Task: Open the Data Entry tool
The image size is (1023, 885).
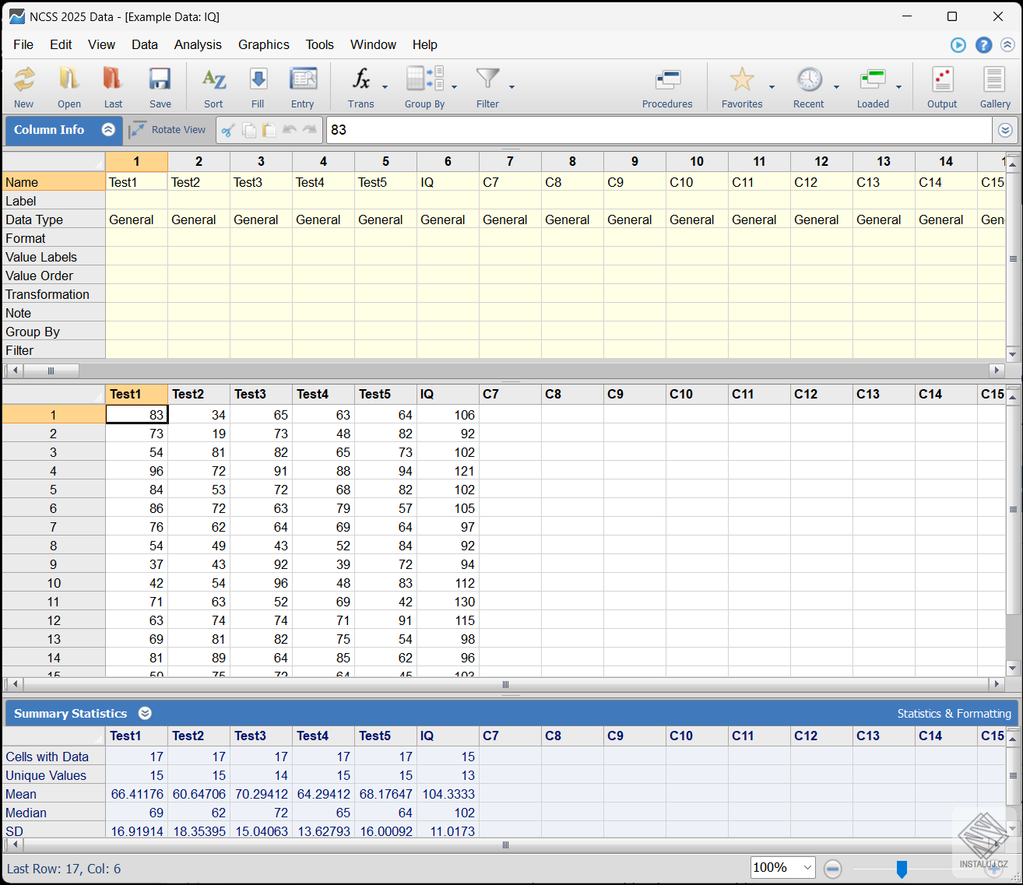Action: coord(303,86)
